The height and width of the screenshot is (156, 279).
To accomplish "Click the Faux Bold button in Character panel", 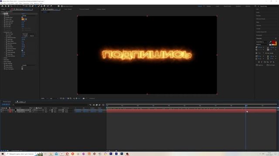I will (x=259, y=62).
